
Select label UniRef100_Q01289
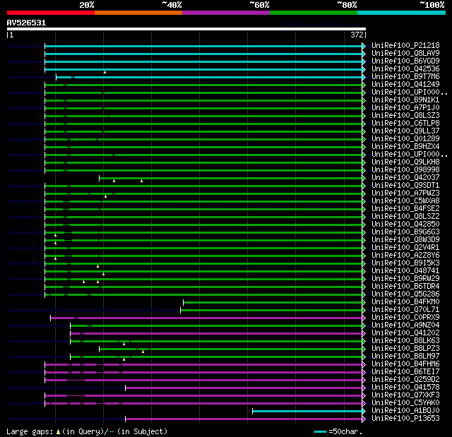click(405, 139)
